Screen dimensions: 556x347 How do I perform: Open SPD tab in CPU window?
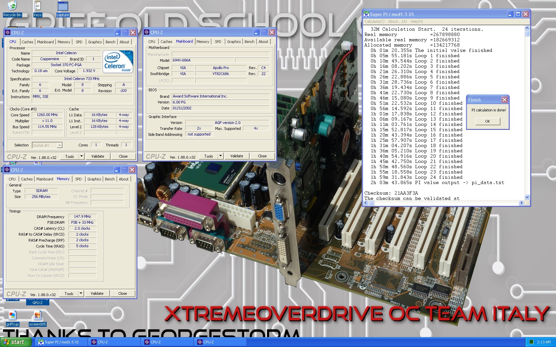click(79, 42)
